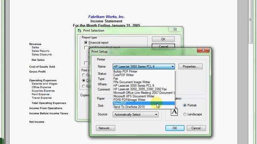Click the Network button
The height and width of the screenshot is (144, 257).
click(105, 128)
